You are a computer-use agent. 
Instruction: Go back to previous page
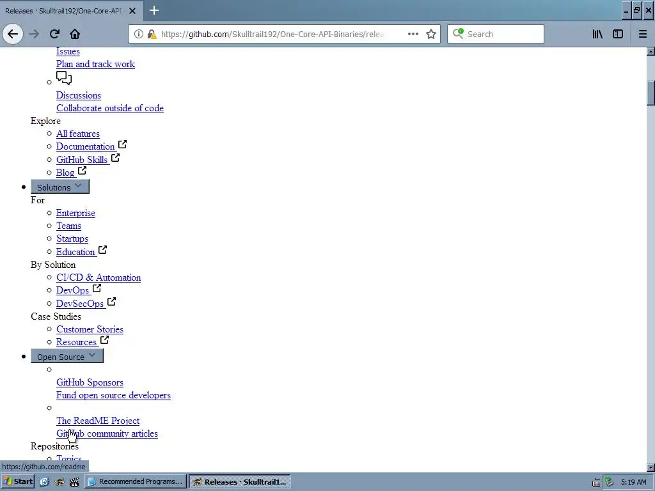[x=13, y=34]
